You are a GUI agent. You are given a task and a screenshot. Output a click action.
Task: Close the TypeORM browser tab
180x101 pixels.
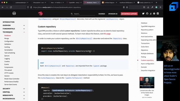click(x=81, y=3)
